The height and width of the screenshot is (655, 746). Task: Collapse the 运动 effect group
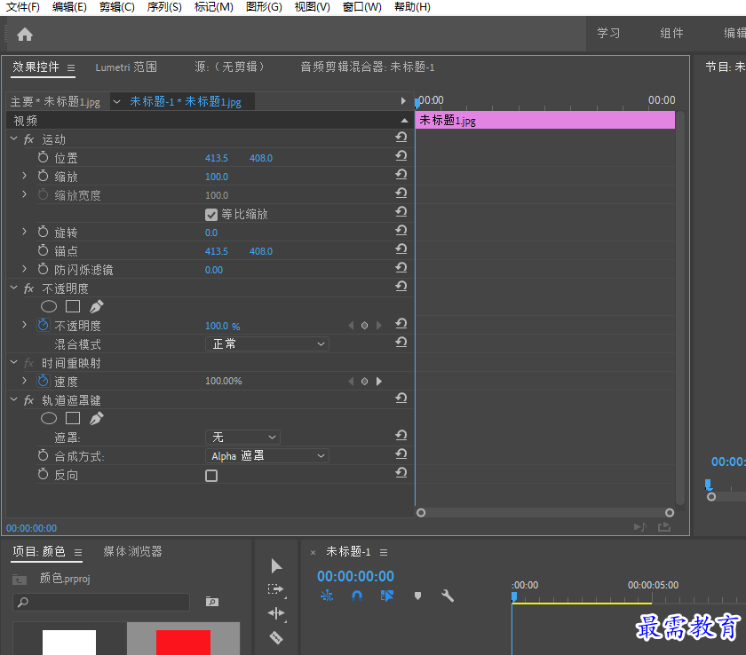tap(14, 138)
